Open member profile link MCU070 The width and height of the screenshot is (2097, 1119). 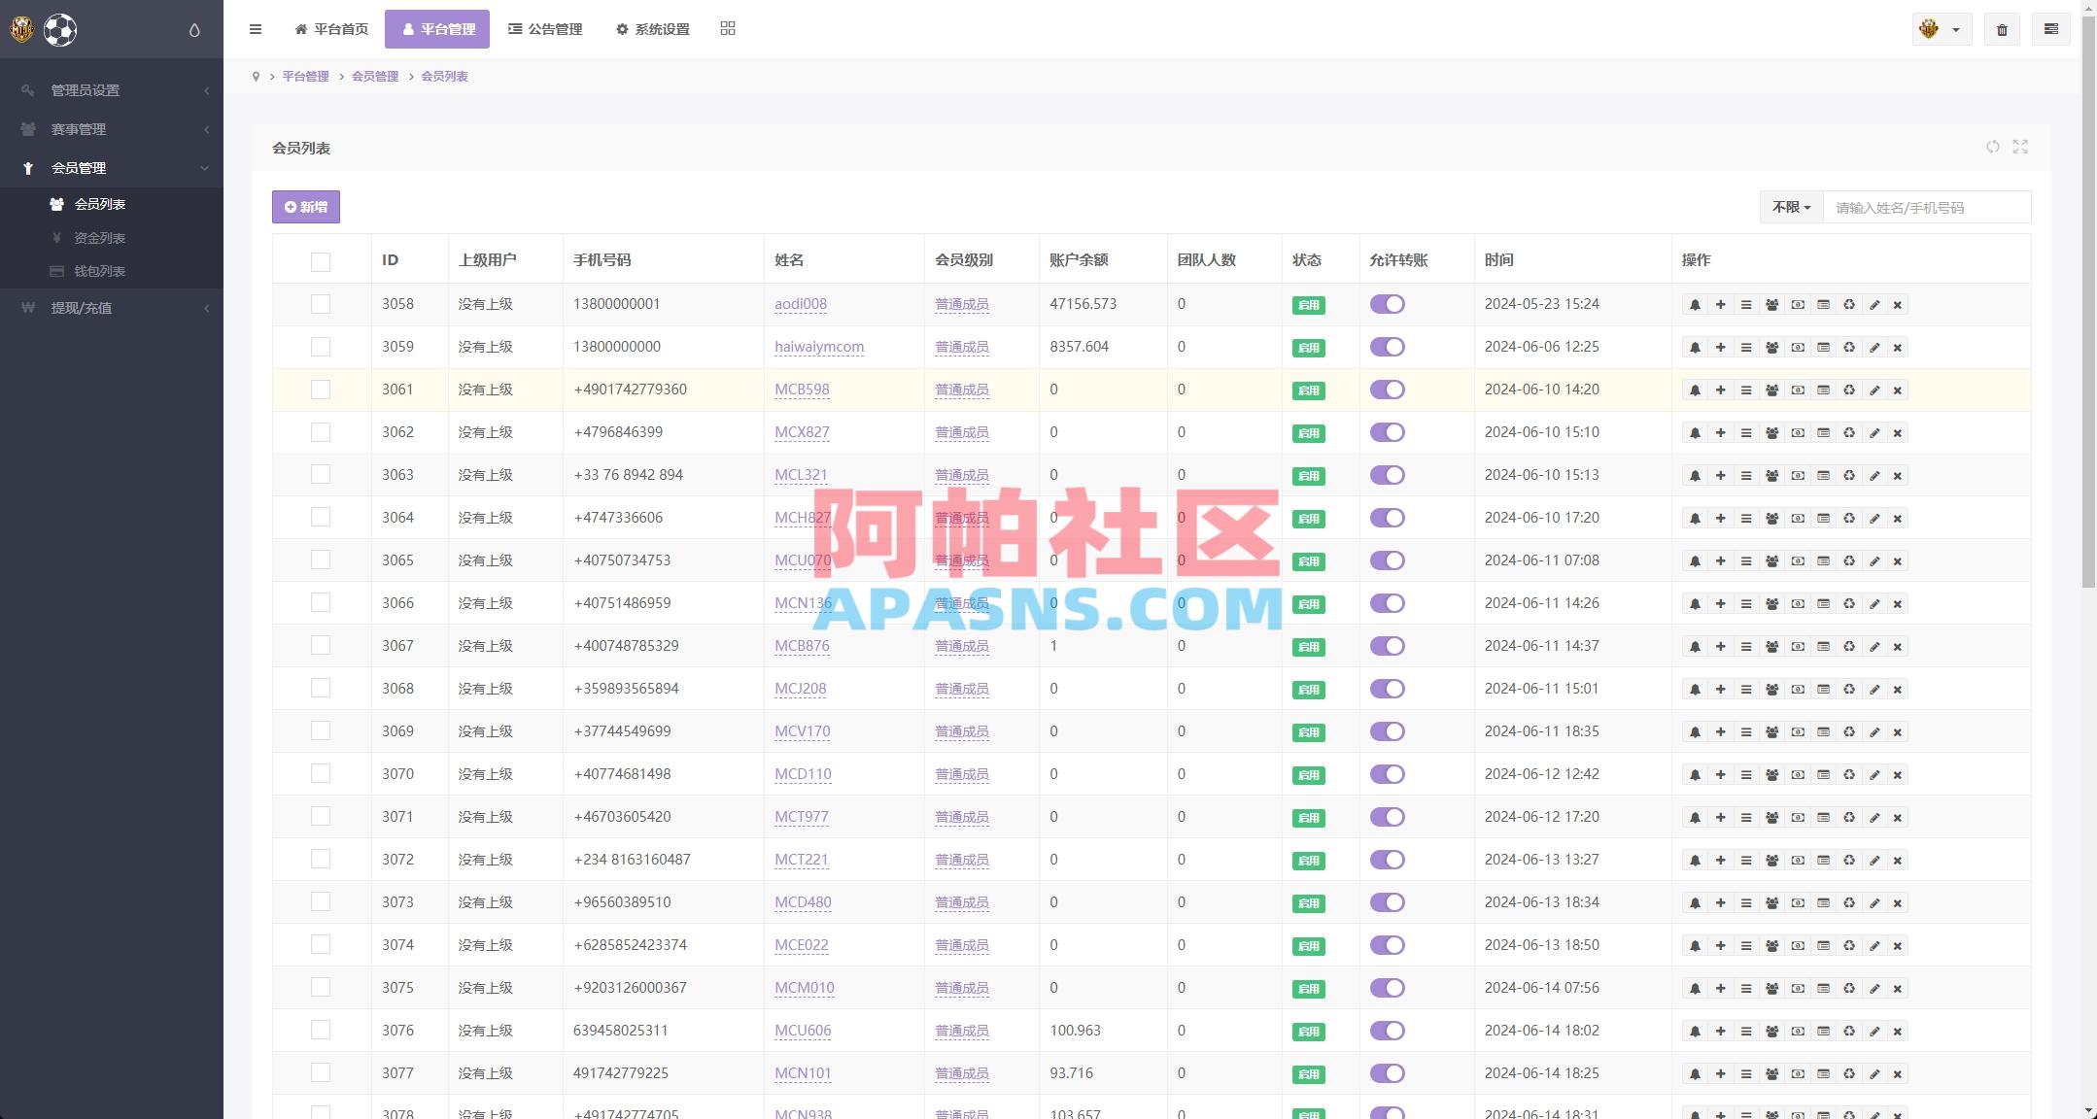(803, 560)
